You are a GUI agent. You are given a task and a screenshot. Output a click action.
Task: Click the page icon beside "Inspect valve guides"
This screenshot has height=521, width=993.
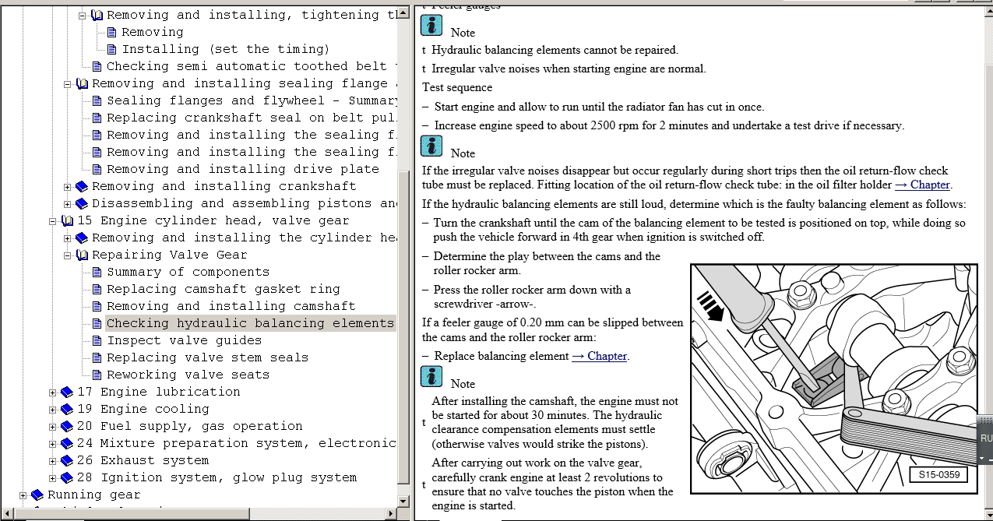97,340
